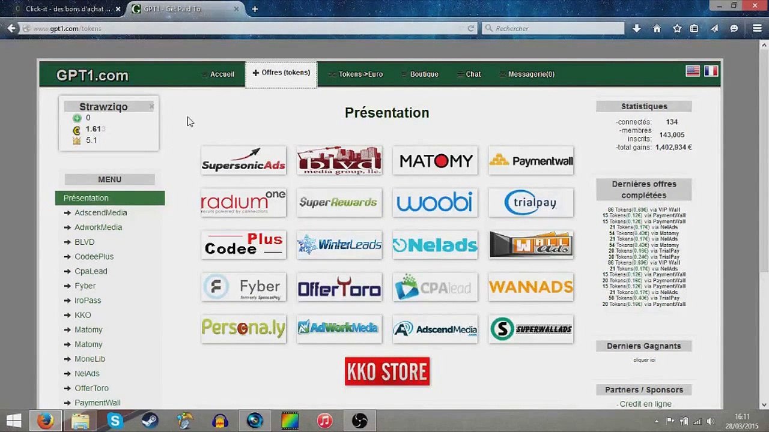Screen dimensions: 769x432
Task: Click the paper plane share icon
Action: click(714, 28)
